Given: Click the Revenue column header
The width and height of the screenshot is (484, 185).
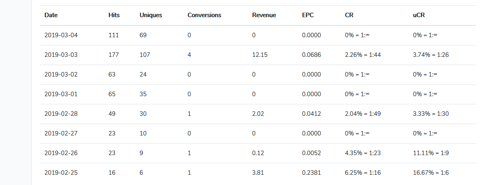Looking at the screenshot, I should [x=264, y=15].
